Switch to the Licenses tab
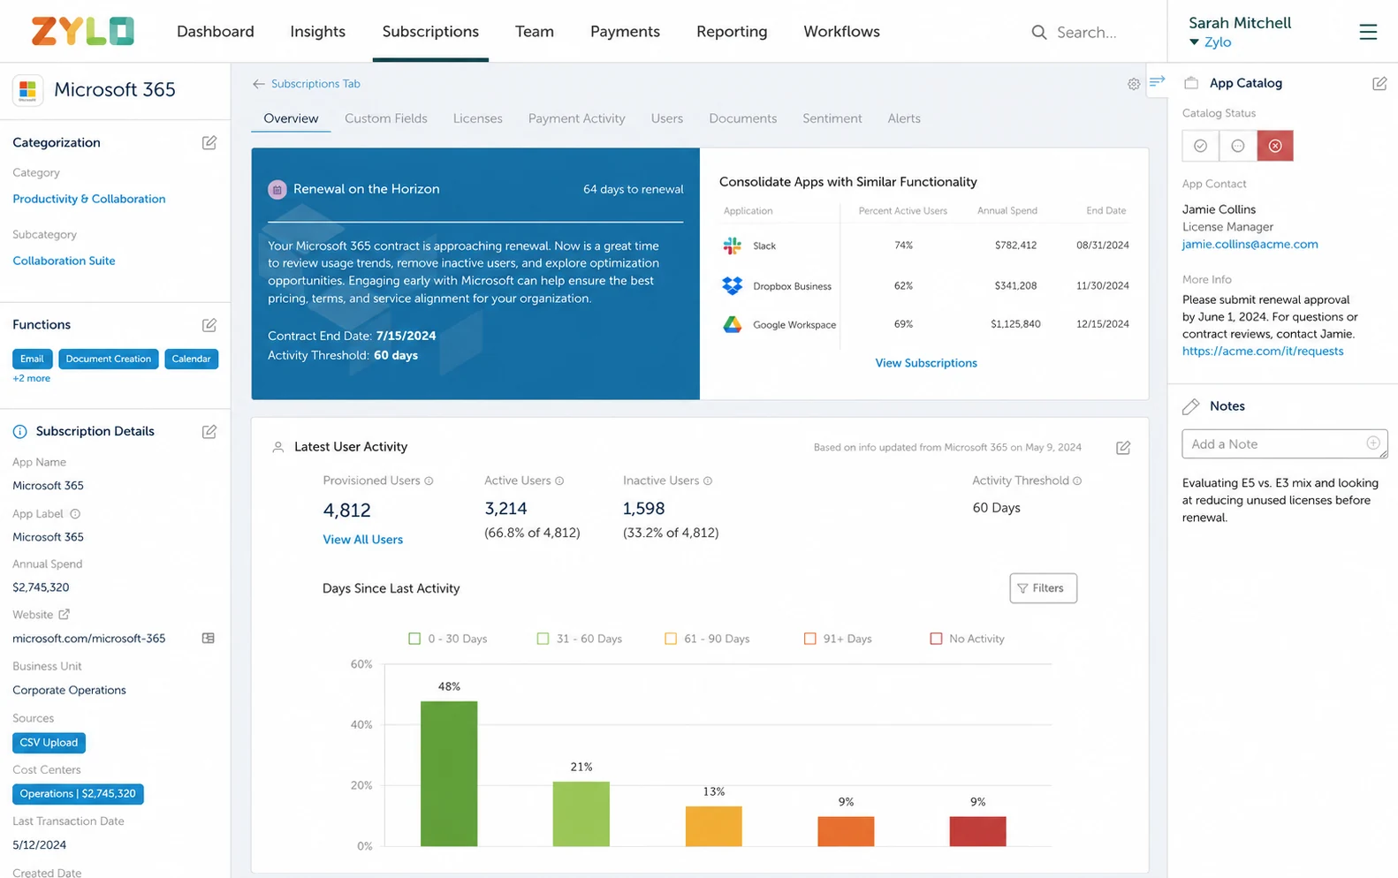 (477, 118)
